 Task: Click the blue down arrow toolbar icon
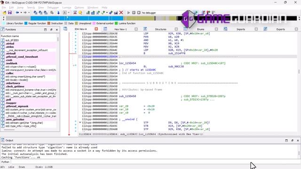[58, 13]
